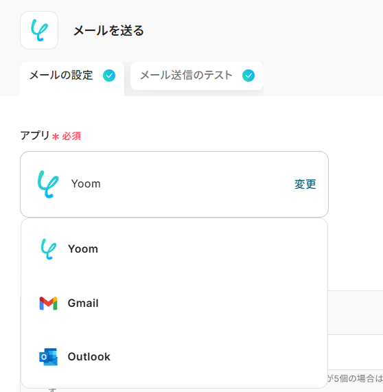Viewport: 383px width, 392px height.
Task: Choose Gmail from the app list
Action: click(174, 303)
